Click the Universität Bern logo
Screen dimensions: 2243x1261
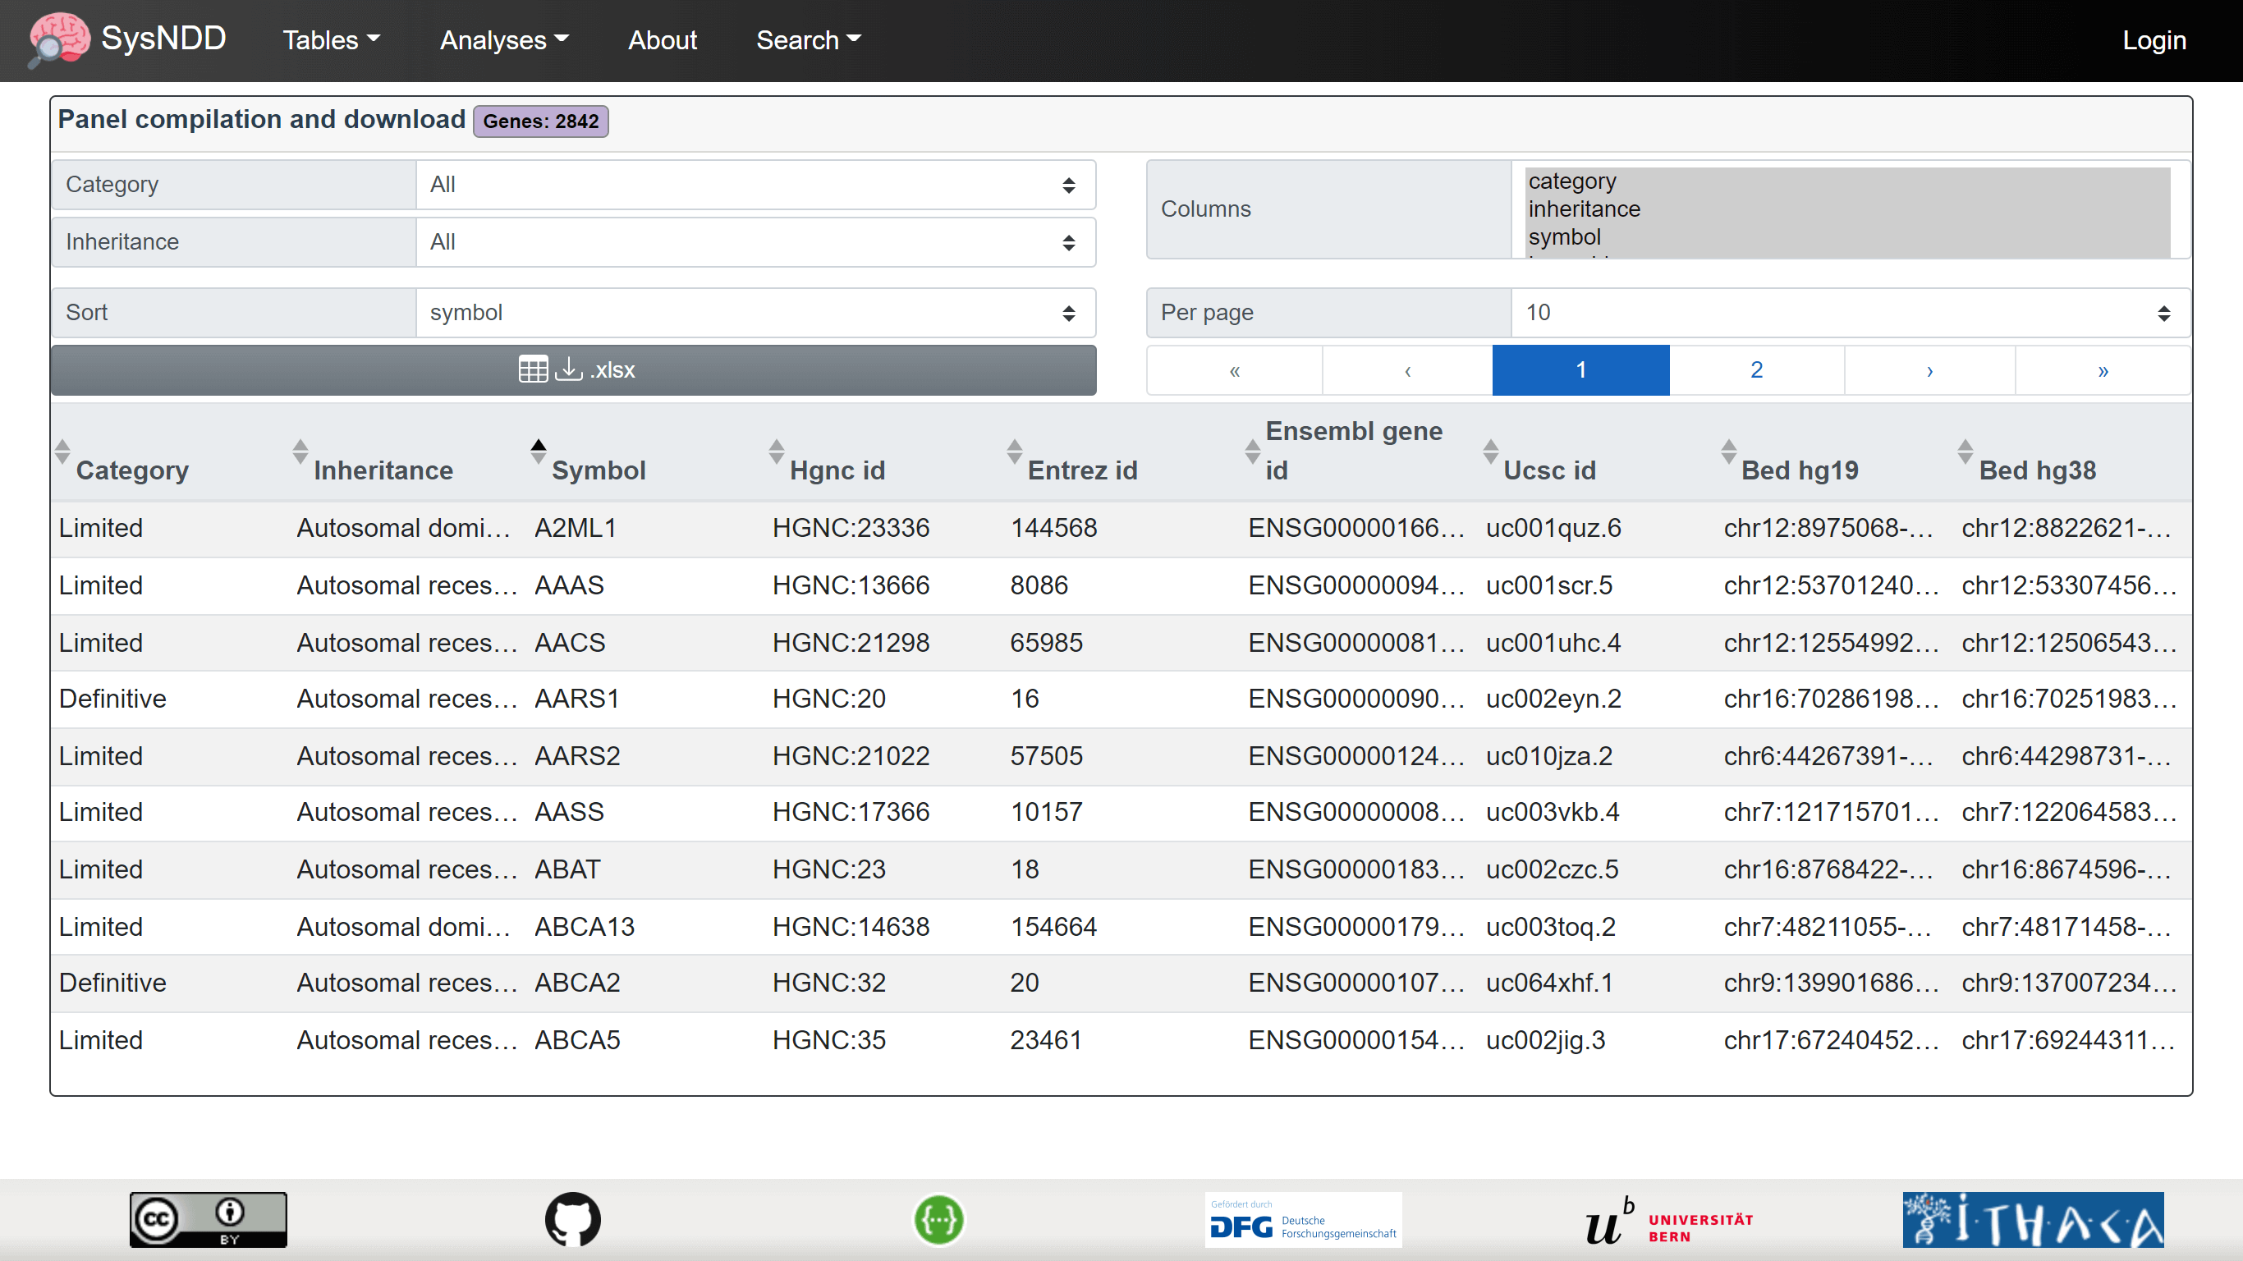pyautogui.click(x=1668, y=1219)
